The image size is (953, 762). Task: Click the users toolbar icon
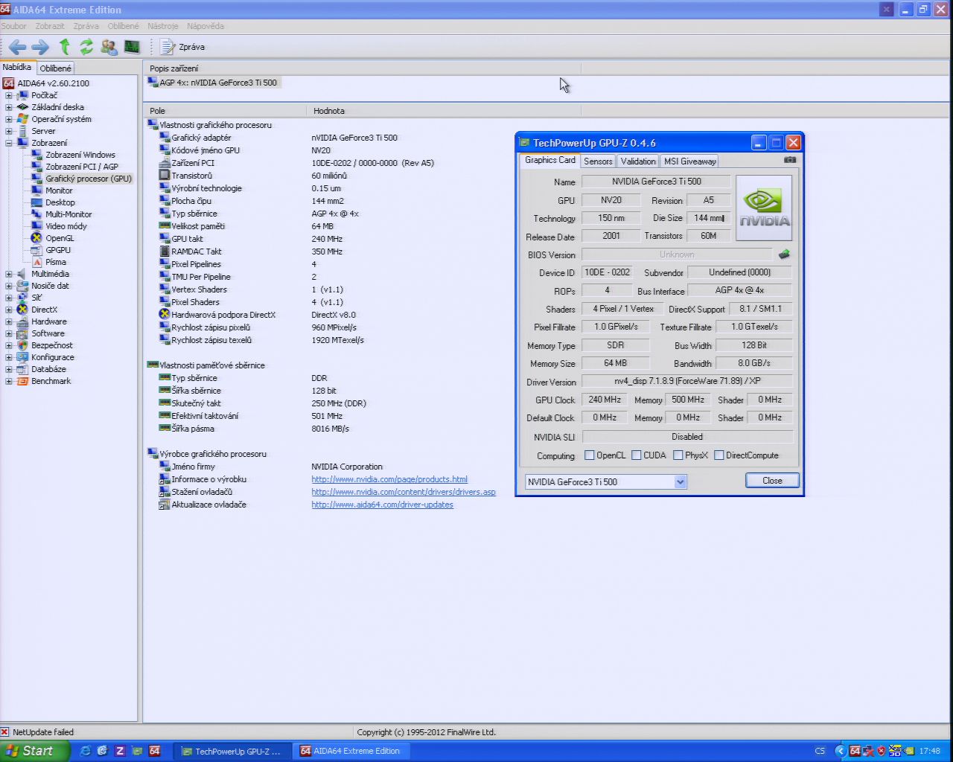(x=109, y=47)
